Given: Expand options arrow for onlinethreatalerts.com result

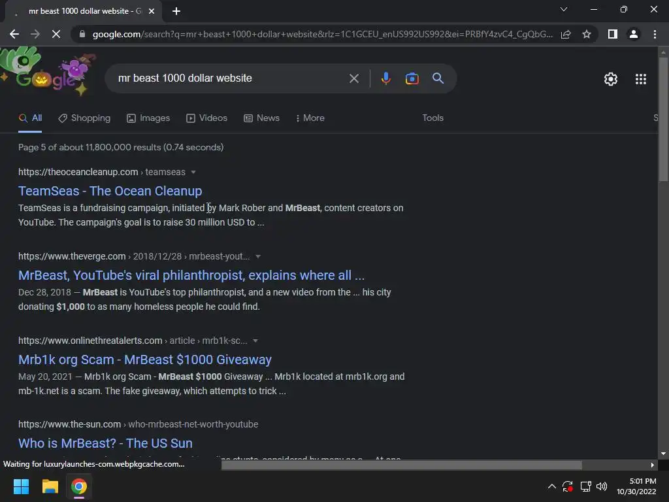Looking at the screenshot, I should [255, 341].
